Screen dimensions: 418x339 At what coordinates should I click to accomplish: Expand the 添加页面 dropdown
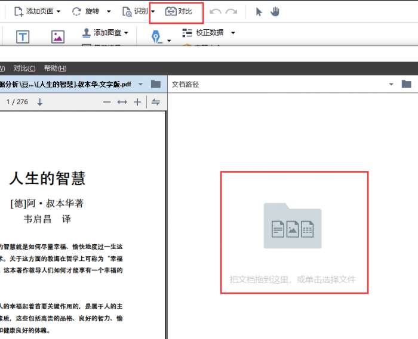click(x=59, y=11)
